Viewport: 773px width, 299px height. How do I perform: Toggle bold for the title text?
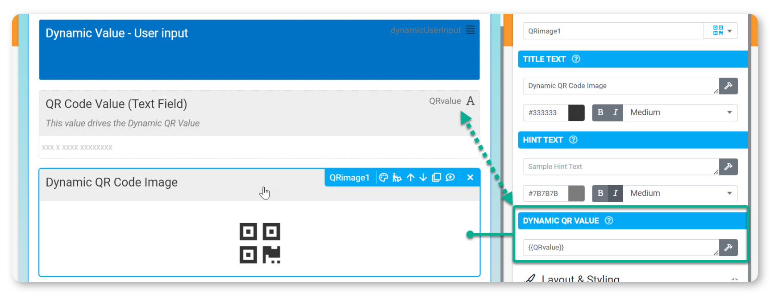pos(600,112)
